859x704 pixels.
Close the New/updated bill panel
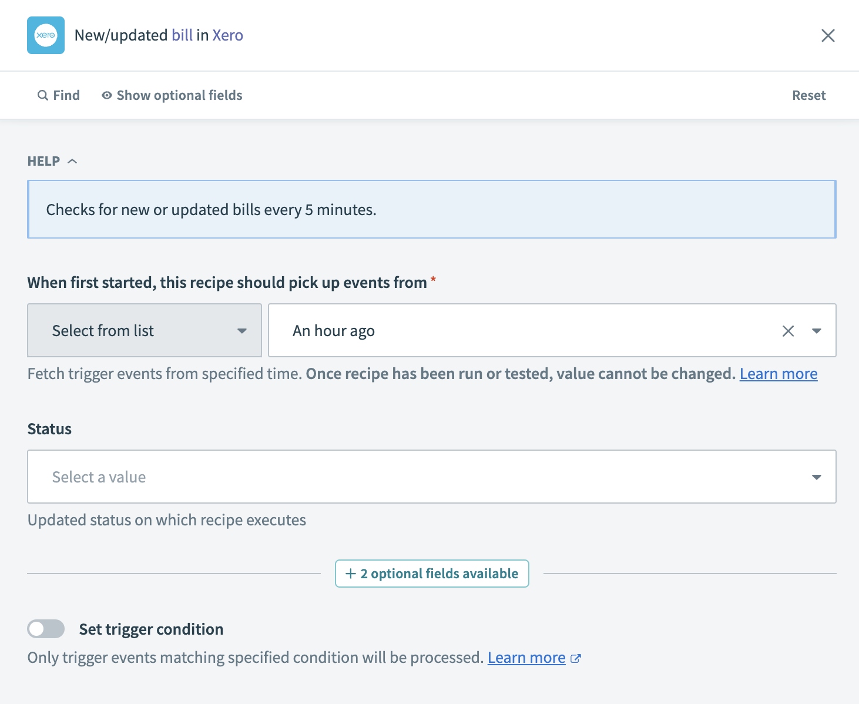tap(828, 36)
